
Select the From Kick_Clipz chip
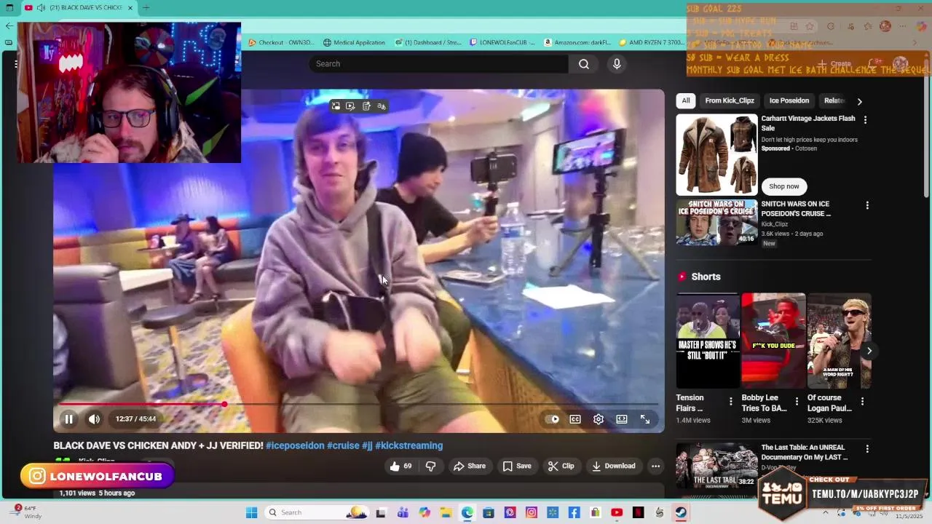[730, 100]
